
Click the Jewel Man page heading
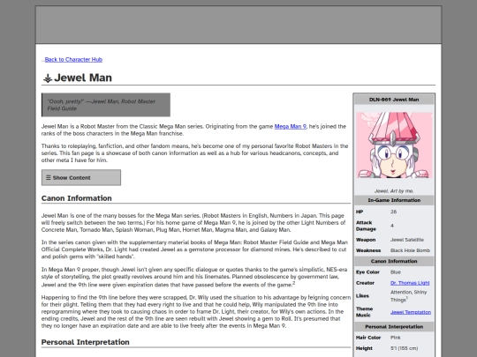click(x=83, y=78)
